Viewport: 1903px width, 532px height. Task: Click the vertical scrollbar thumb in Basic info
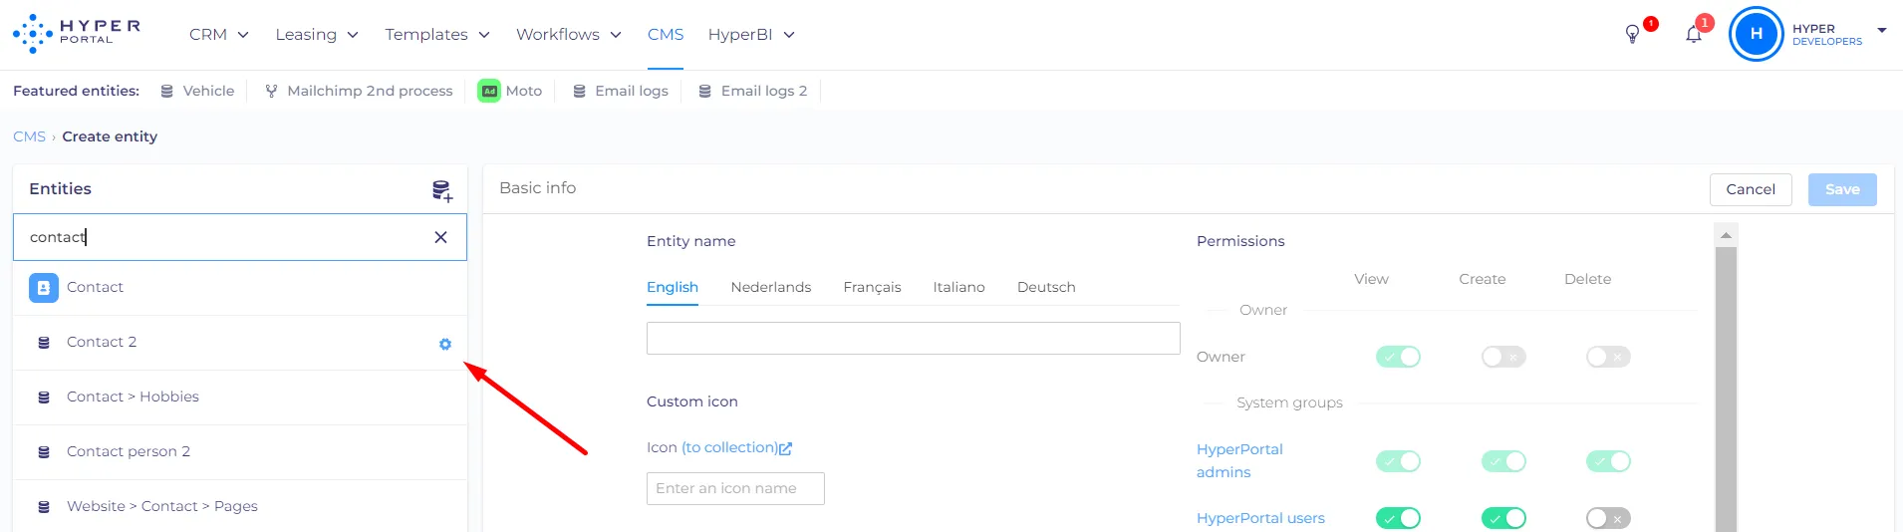click(x=1727, y=389)
